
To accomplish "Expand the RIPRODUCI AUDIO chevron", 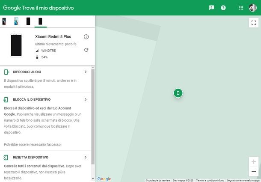I will pyautogui.click(x=86, y=72).
